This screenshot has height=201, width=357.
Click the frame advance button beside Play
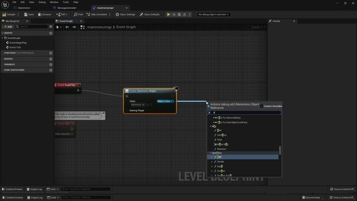(x=174, y=15)
